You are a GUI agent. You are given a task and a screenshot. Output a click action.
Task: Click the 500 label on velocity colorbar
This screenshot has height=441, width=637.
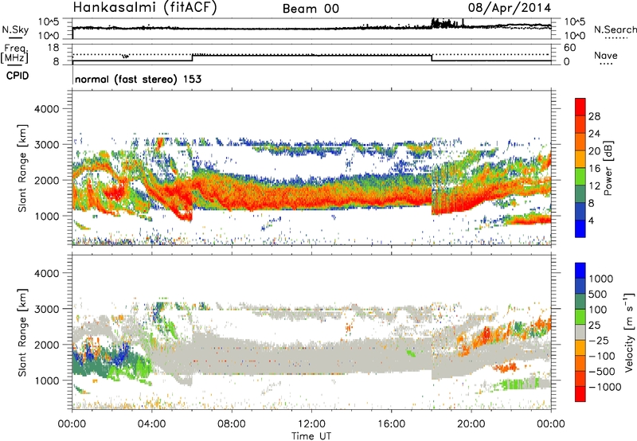(x=597, y=295)
